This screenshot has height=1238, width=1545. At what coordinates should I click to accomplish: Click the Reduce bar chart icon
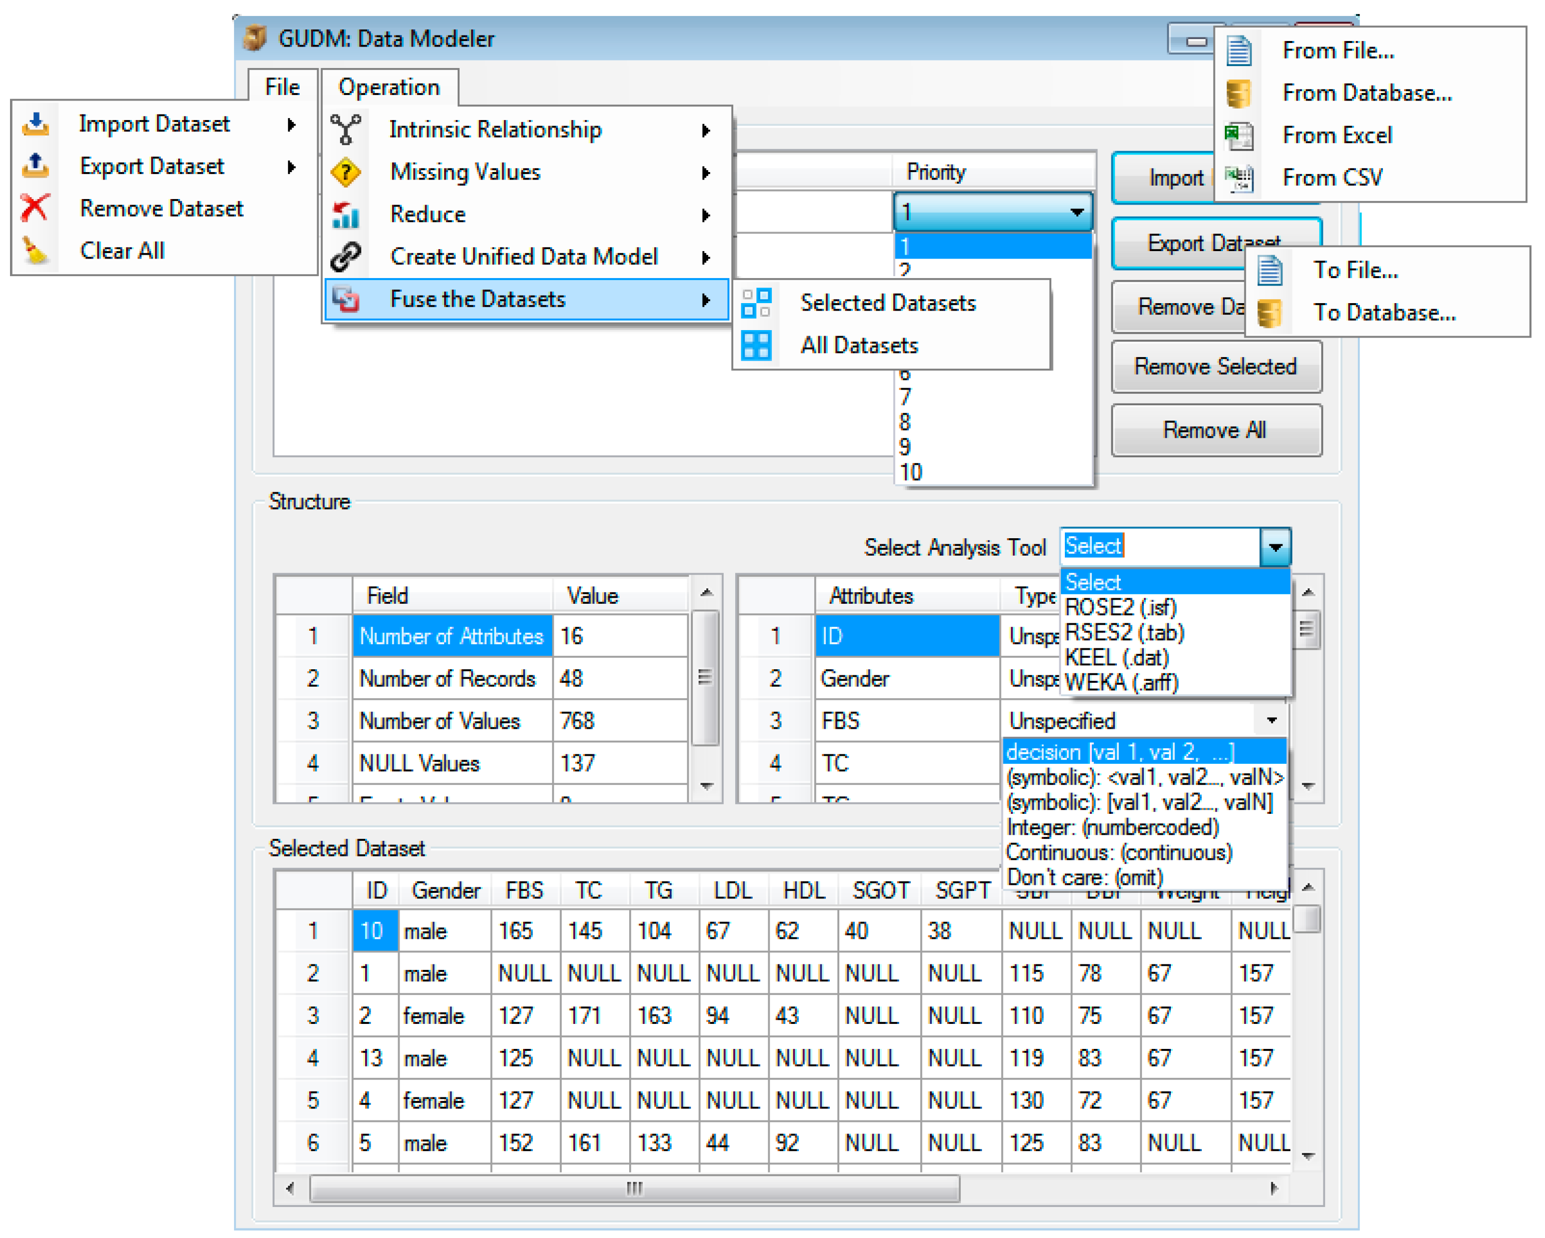coord(346,215)
